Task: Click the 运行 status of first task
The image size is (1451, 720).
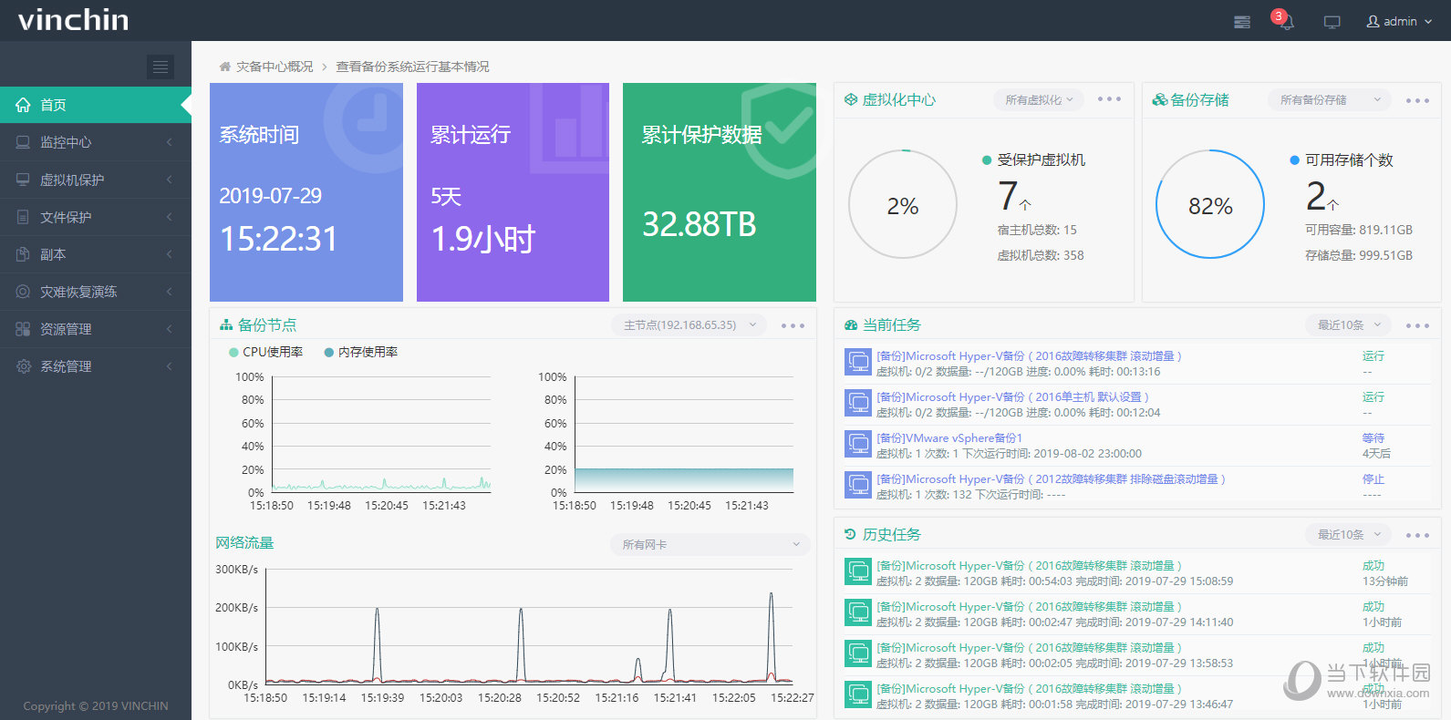Action: 1373,356
